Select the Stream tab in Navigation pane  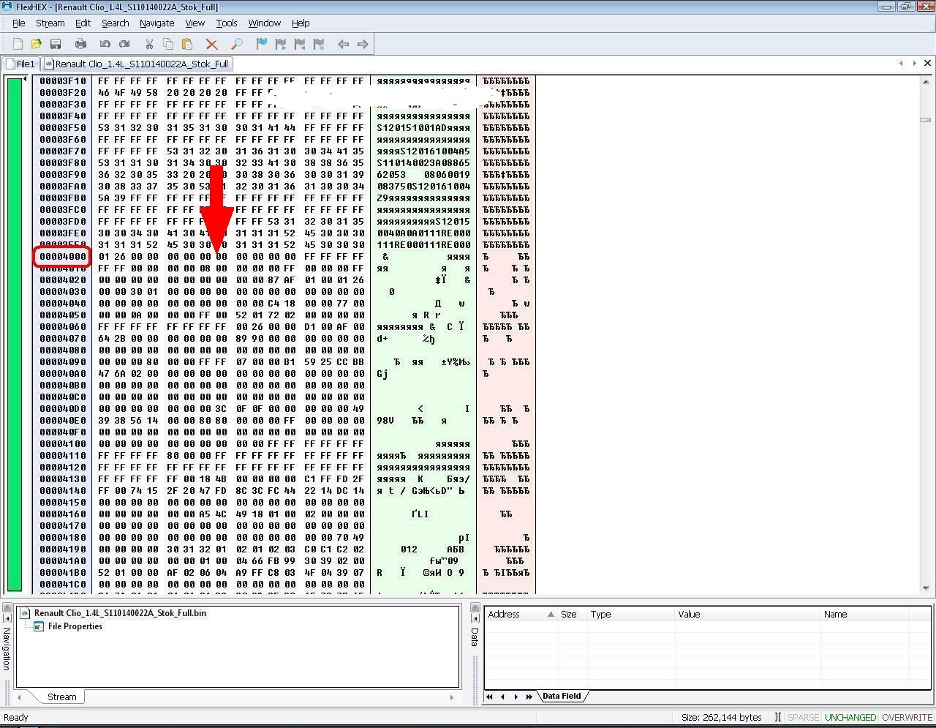click(x=61, y=697)
